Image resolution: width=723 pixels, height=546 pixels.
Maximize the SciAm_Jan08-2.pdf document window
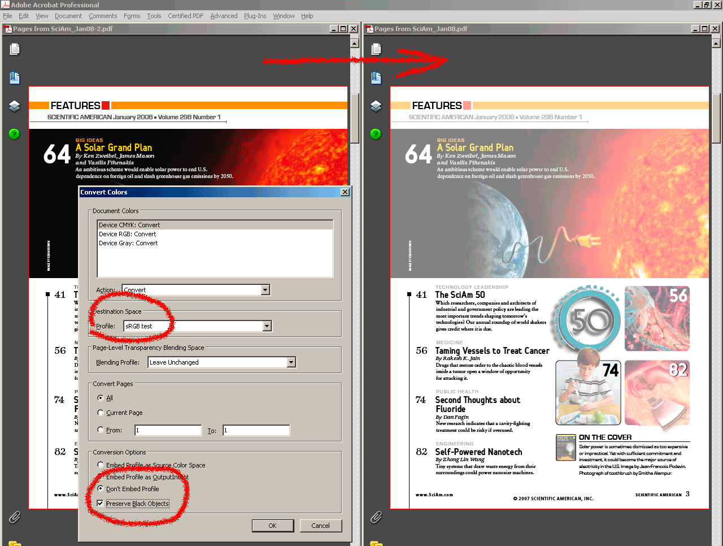343,28
